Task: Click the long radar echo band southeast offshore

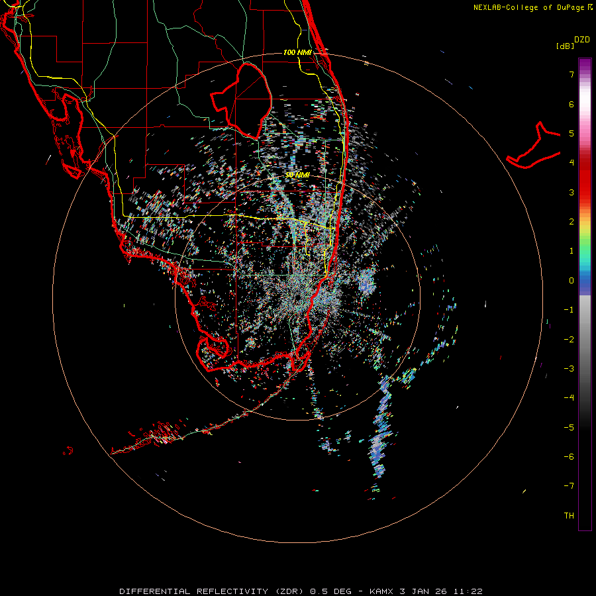Action: coord(381,426)
